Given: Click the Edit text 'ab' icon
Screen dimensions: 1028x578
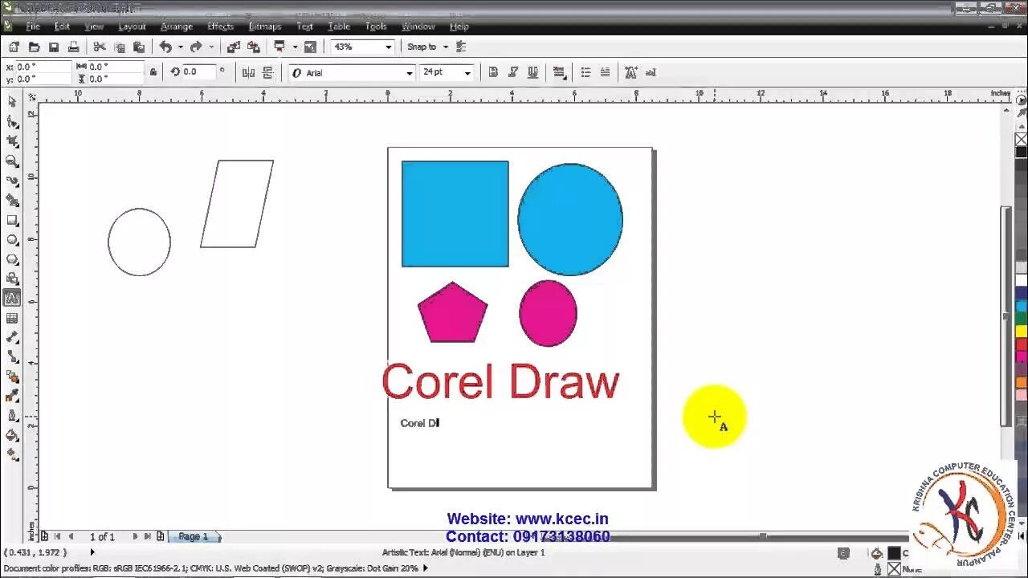Looking at the screenshot, I should coord(651,72).
